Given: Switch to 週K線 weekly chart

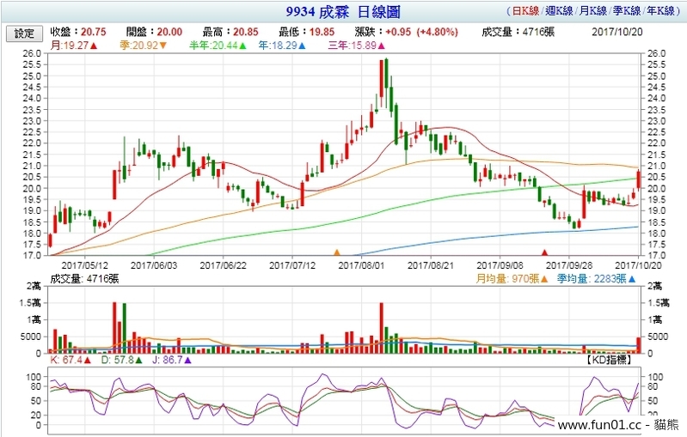Looking at the screenshot, I should [559, 11].
